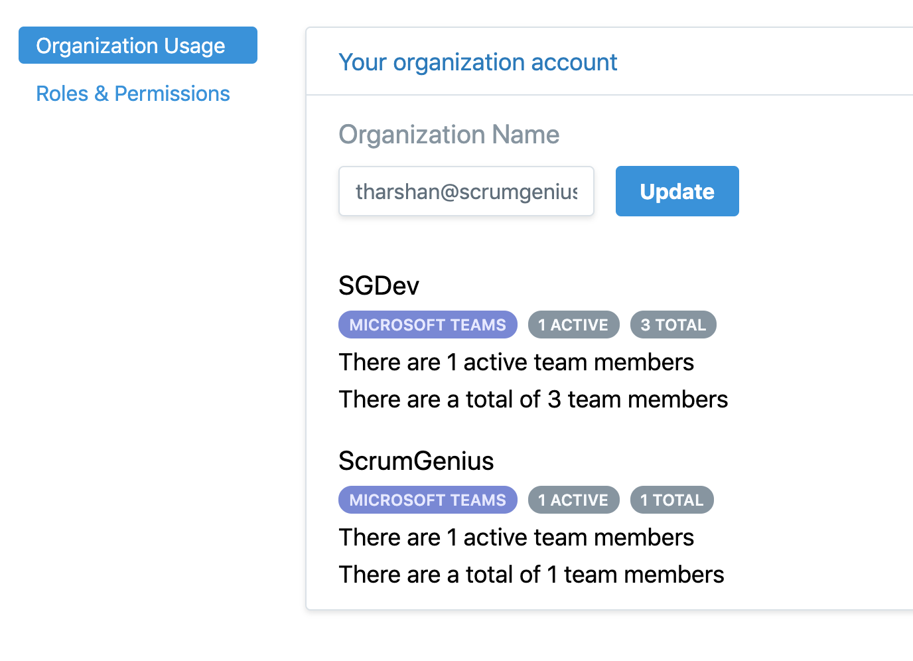Image resolution: width=913 pixels, height=661 pixels.
Task: Click SGDev's 'There are 1 active team members' text
Action: (516, 362)
